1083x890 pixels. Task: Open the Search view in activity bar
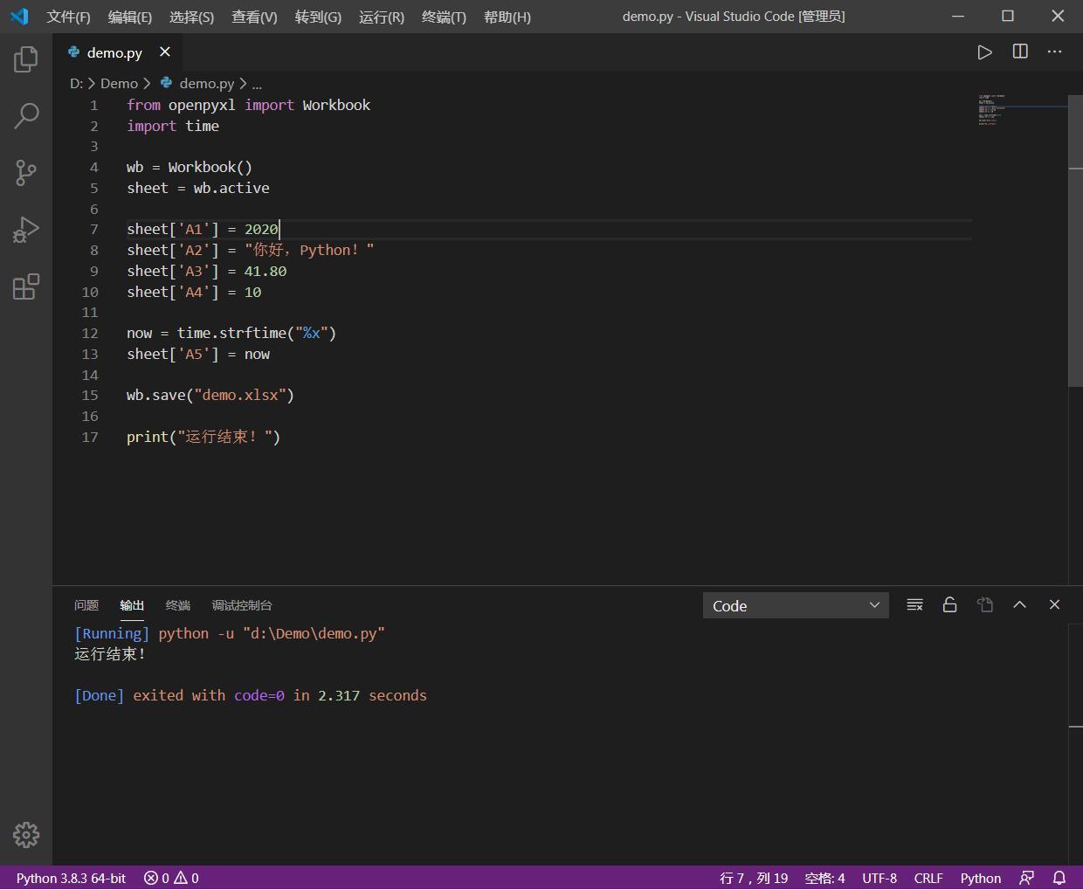(26, 115)
